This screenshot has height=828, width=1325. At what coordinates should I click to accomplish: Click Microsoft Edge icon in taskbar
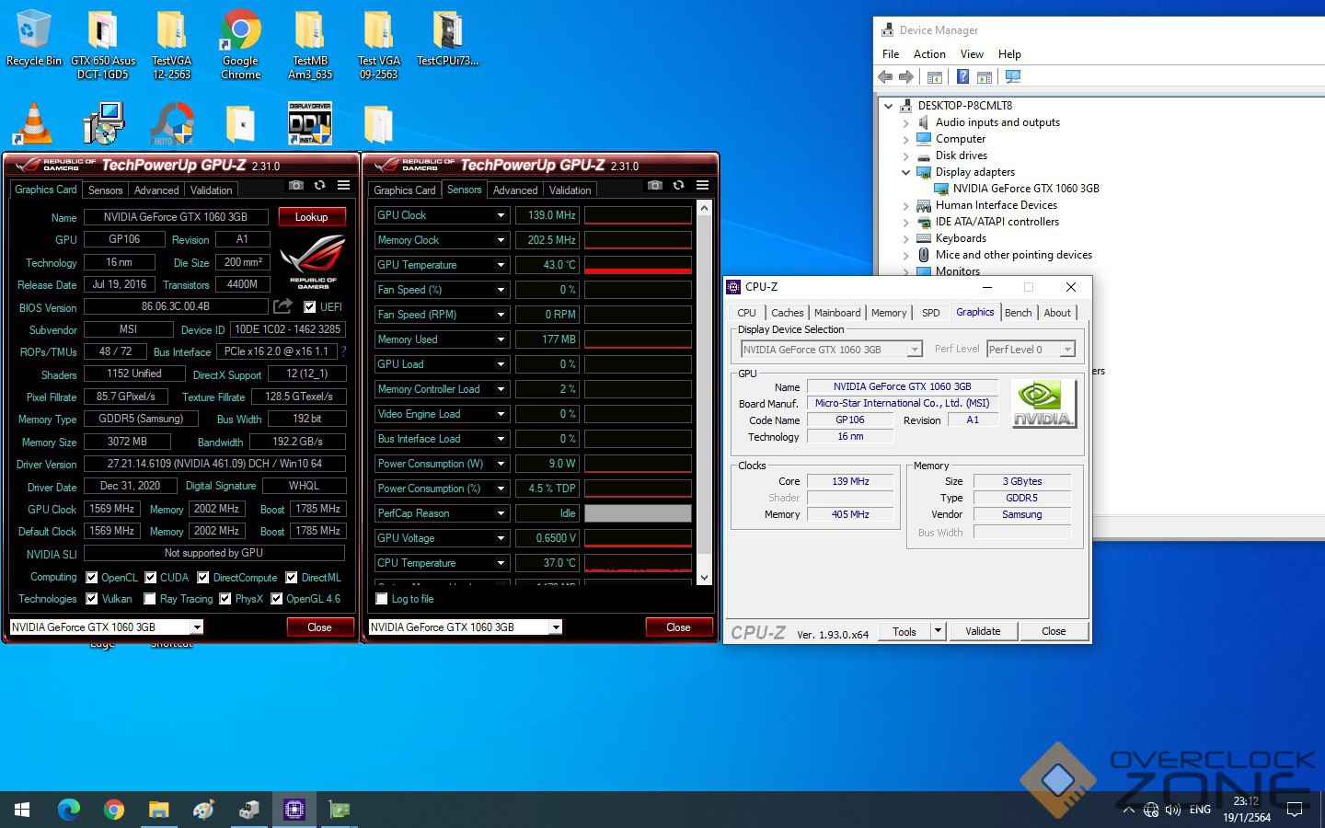tap(69, 810)
